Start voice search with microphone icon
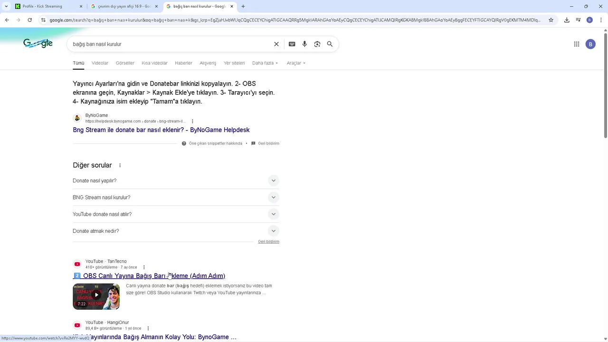Image resolution: width=608 pixels, height=342 pixels. click(304, 44)
